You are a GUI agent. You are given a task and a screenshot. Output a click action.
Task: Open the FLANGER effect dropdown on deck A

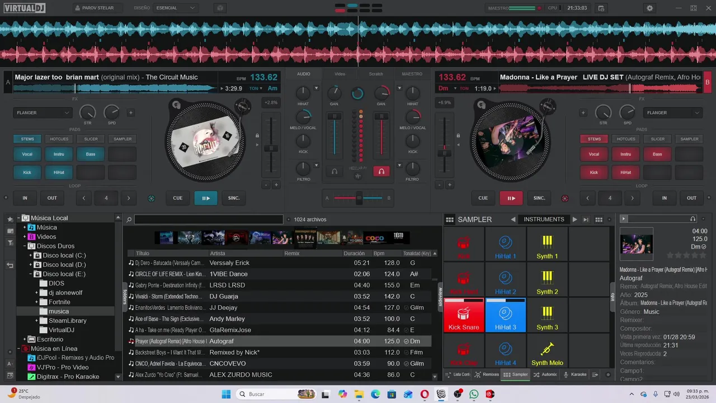[43, 113]
